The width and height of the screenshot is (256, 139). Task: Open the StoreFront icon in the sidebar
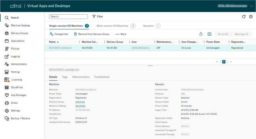coord(7,87)
